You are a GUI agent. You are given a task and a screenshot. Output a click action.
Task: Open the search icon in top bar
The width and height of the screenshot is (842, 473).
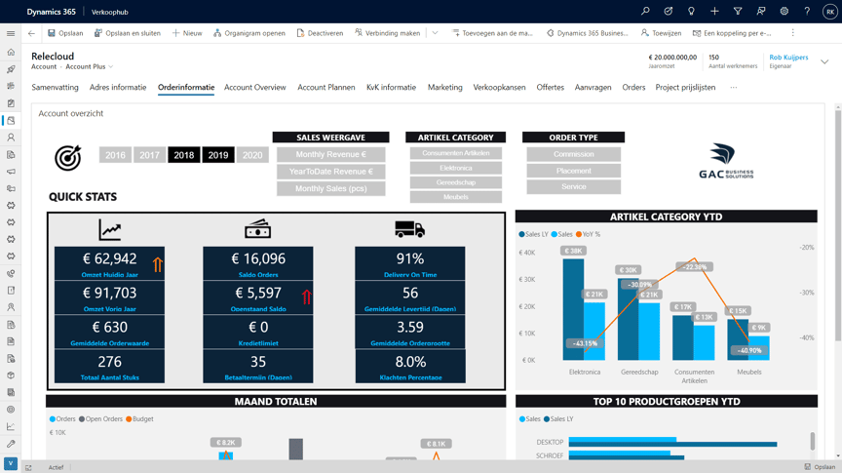(645, 12)
